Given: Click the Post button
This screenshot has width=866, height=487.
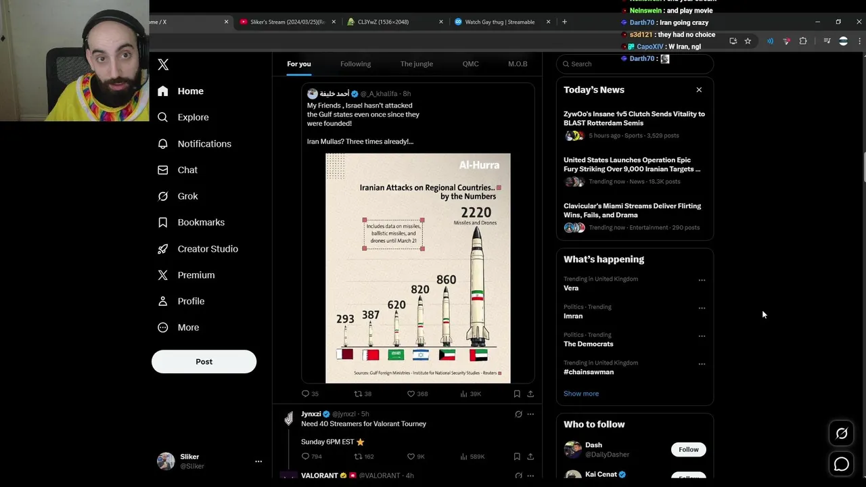Looking at the screenshot, I should point(204,362).
